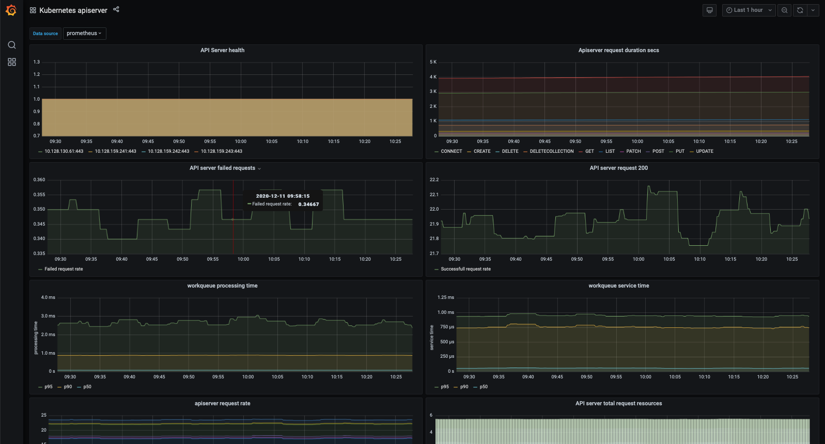
Task: Toggle the Failed request rate legend series
Action: (x=64, y=269)
